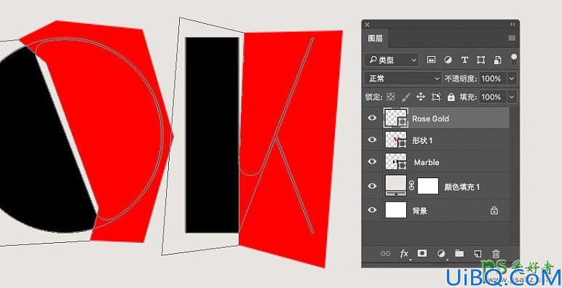Select the Marble layer name
The width and height of the screenshot is (562, 288).
coord(427,162)
